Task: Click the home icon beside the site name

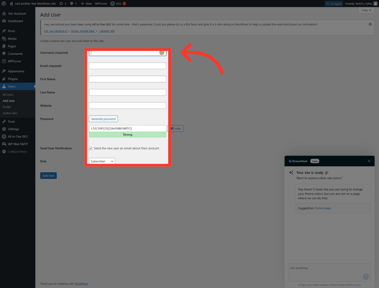Action: (x=11, y=4)
